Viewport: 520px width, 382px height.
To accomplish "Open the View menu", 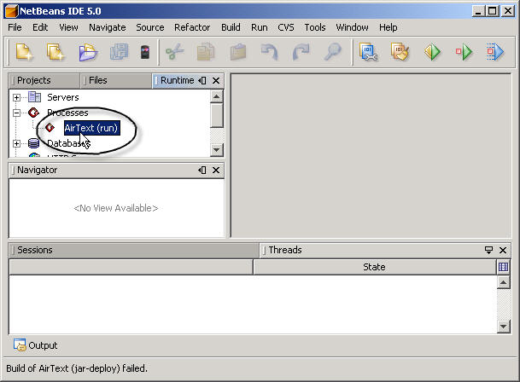I will click(68, 27).
